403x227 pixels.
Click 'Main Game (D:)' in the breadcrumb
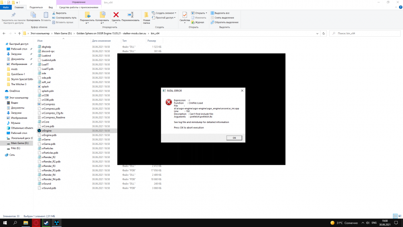click(x=63, y=33)
